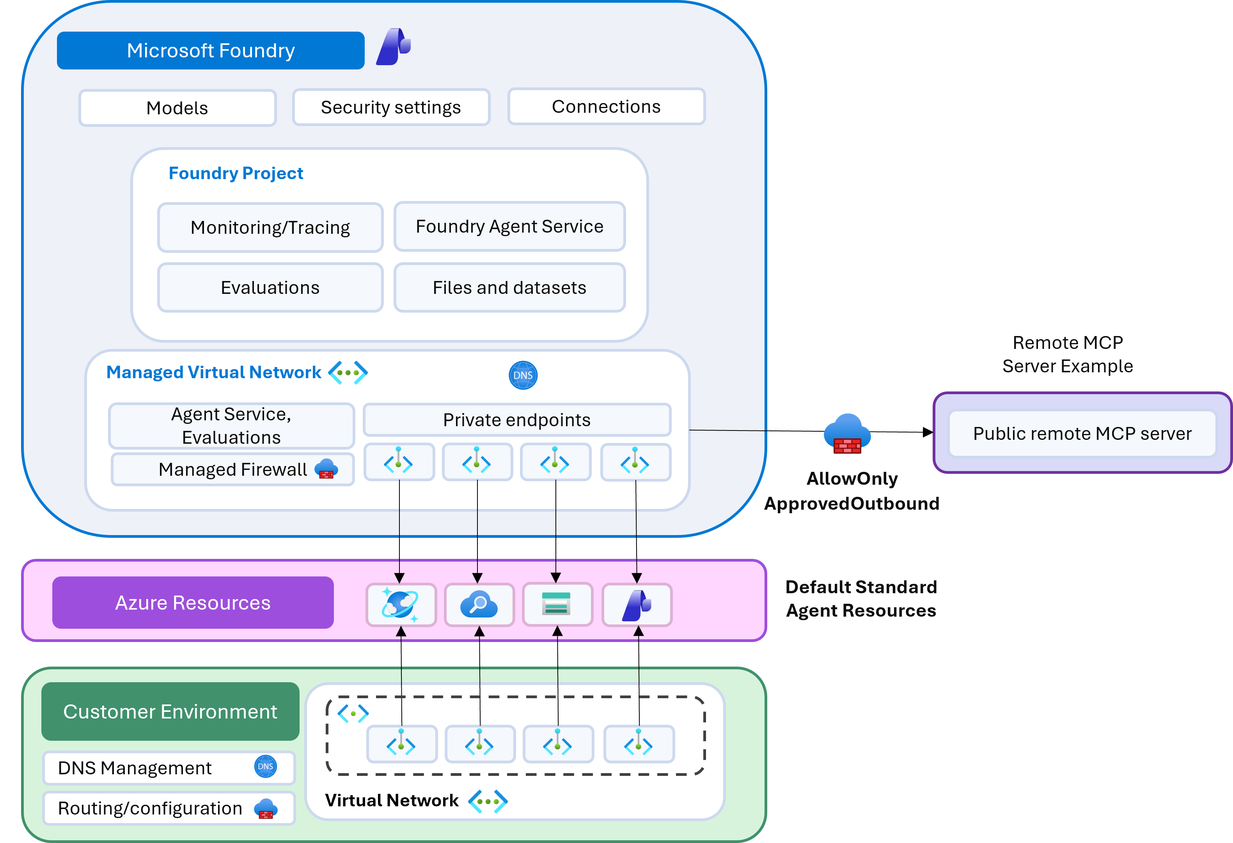
Task: Click the Default Standard Agent Resources label
Action: coord(861,598)
